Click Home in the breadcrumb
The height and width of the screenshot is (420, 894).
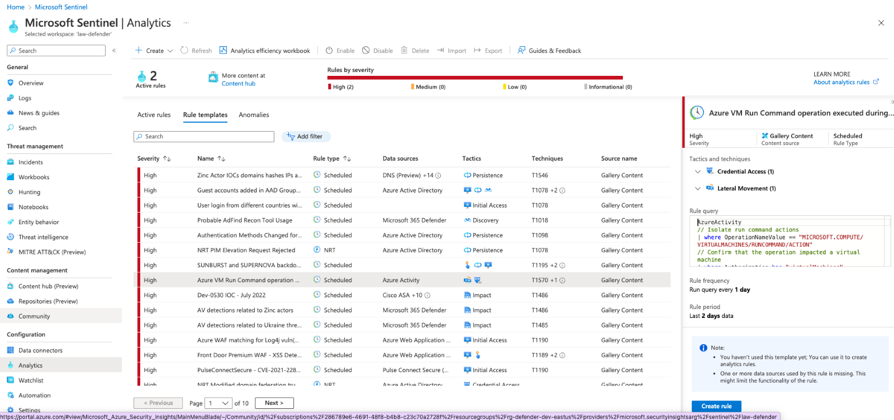[16, 7]
